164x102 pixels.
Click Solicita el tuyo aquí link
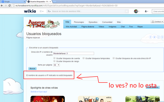point(39,92)
